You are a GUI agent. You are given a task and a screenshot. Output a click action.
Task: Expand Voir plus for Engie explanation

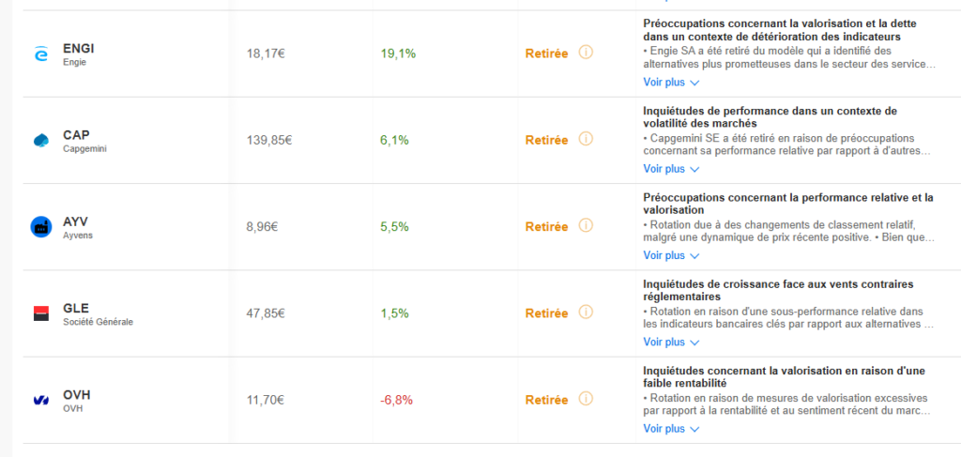(671, 83)
